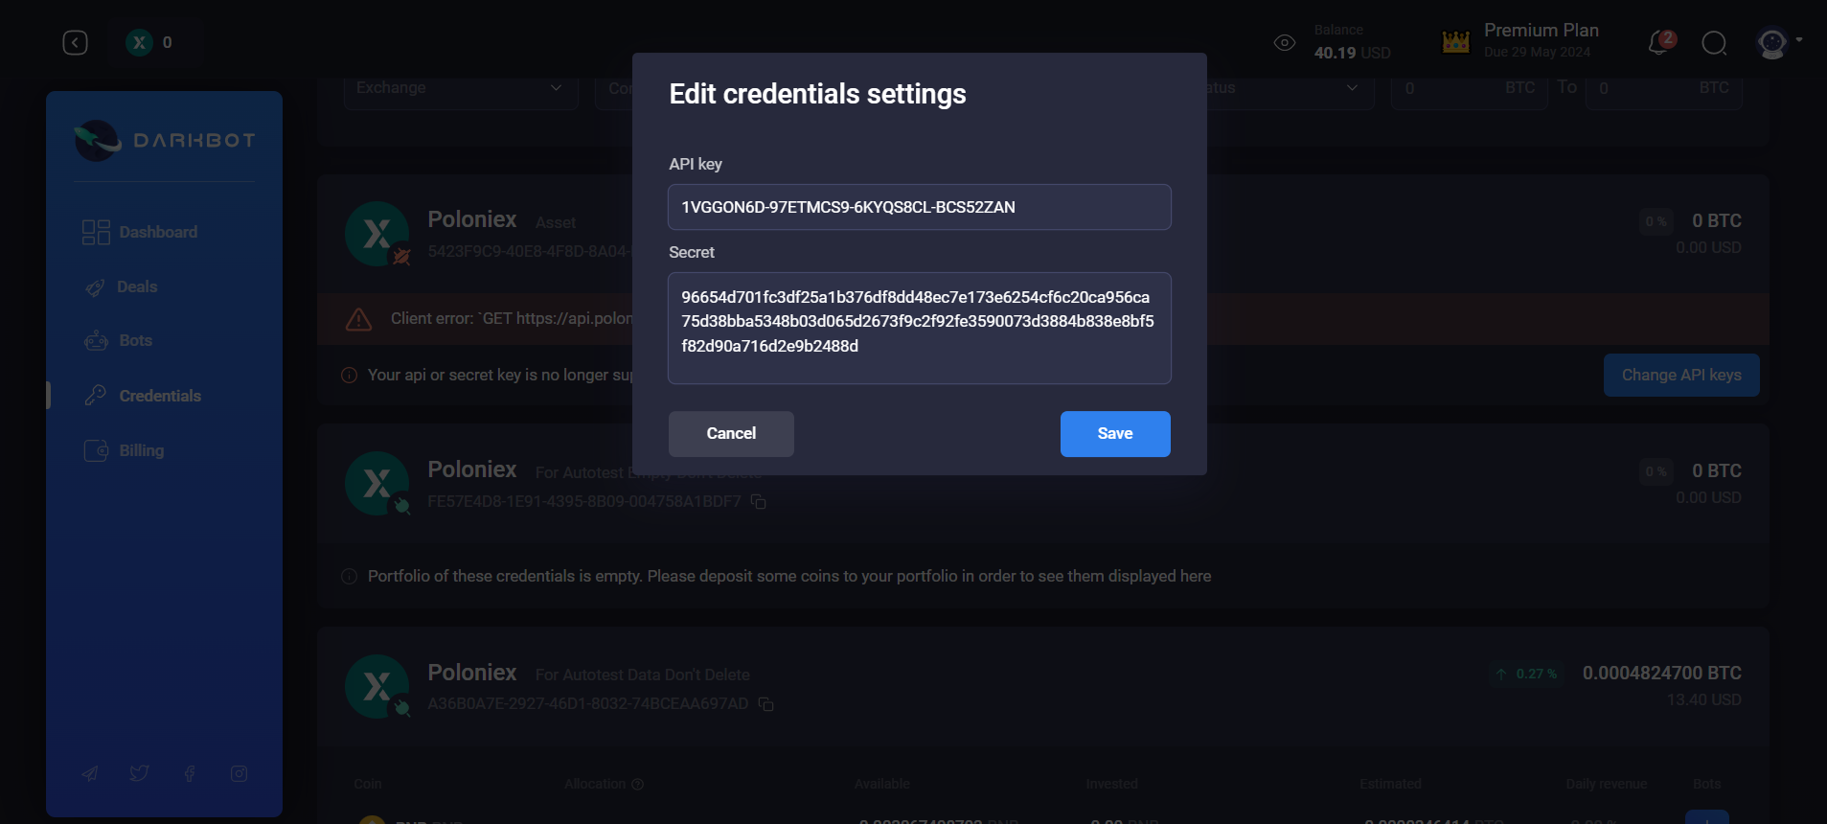This screenshot has width=1827, height=824.
Task: Save the edited credentials settings
Action: tap(1114, 433)
